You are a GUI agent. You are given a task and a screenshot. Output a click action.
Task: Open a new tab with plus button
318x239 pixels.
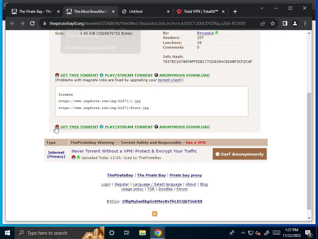tap(235, 12)
